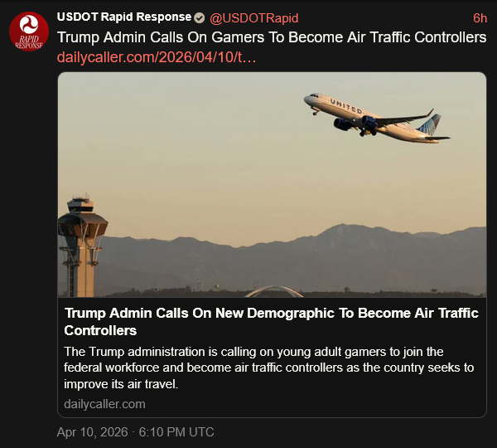
Task: Click the post text about Gamers becoming controllers
Action: [272, 37]
